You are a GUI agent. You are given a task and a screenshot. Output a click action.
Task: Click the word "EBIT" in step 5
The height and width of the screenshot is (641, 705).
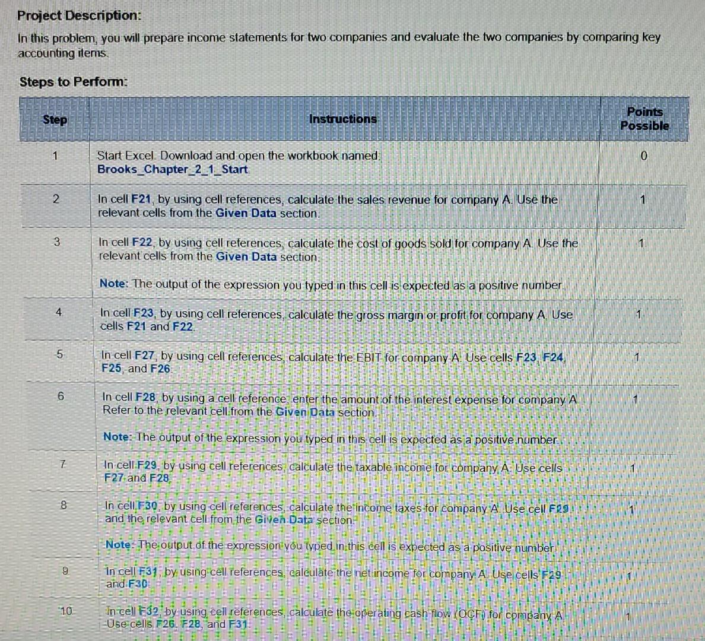[x=369, y=358]
